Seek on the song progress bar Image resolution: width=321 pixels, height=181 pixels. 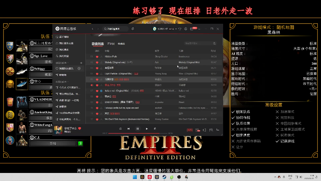[x=138, y=133]
